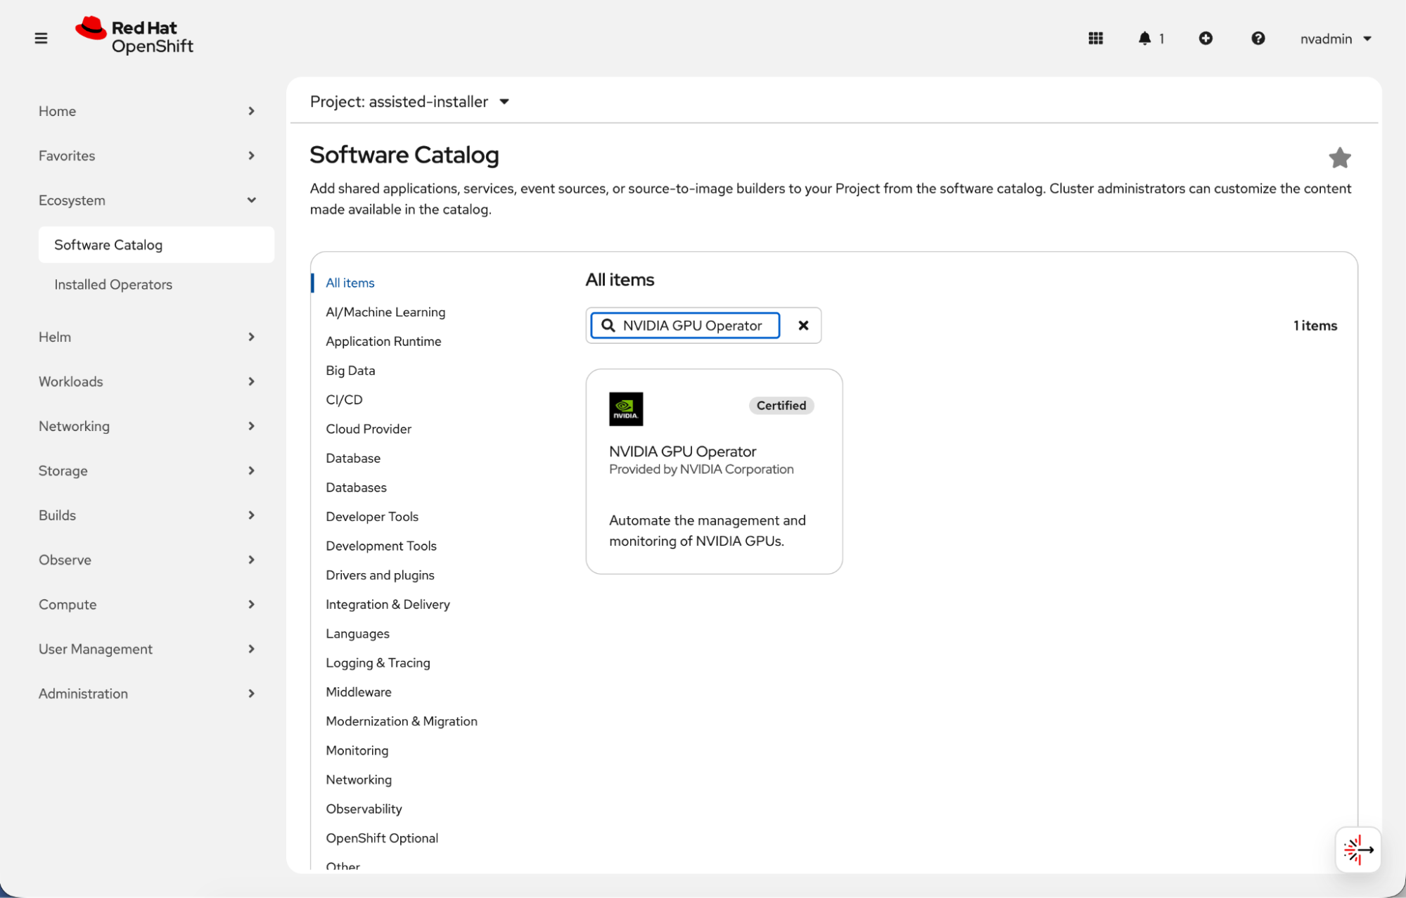
Task: Go to Installed Operators
Action: (x=113, y=284)
